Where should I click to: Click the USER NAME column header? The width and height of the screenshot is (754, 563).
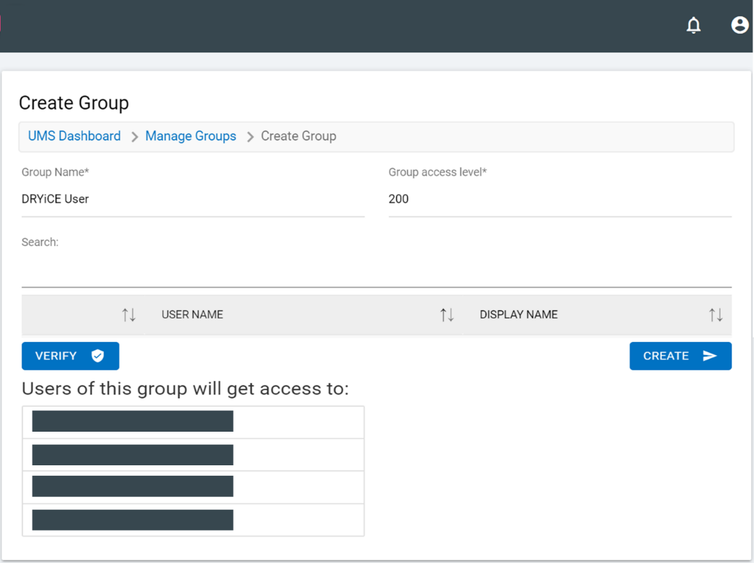[192, 315]
